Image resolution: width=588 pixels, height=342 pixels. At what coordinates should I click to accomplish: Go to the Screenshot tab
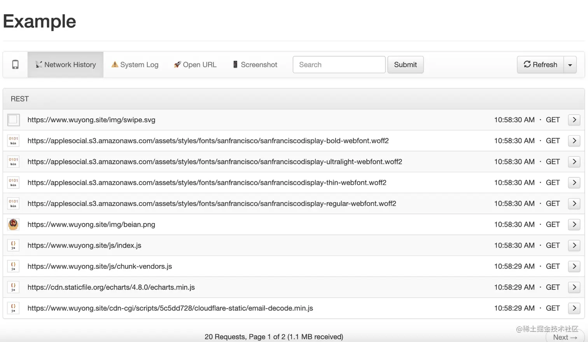(255, 65)
